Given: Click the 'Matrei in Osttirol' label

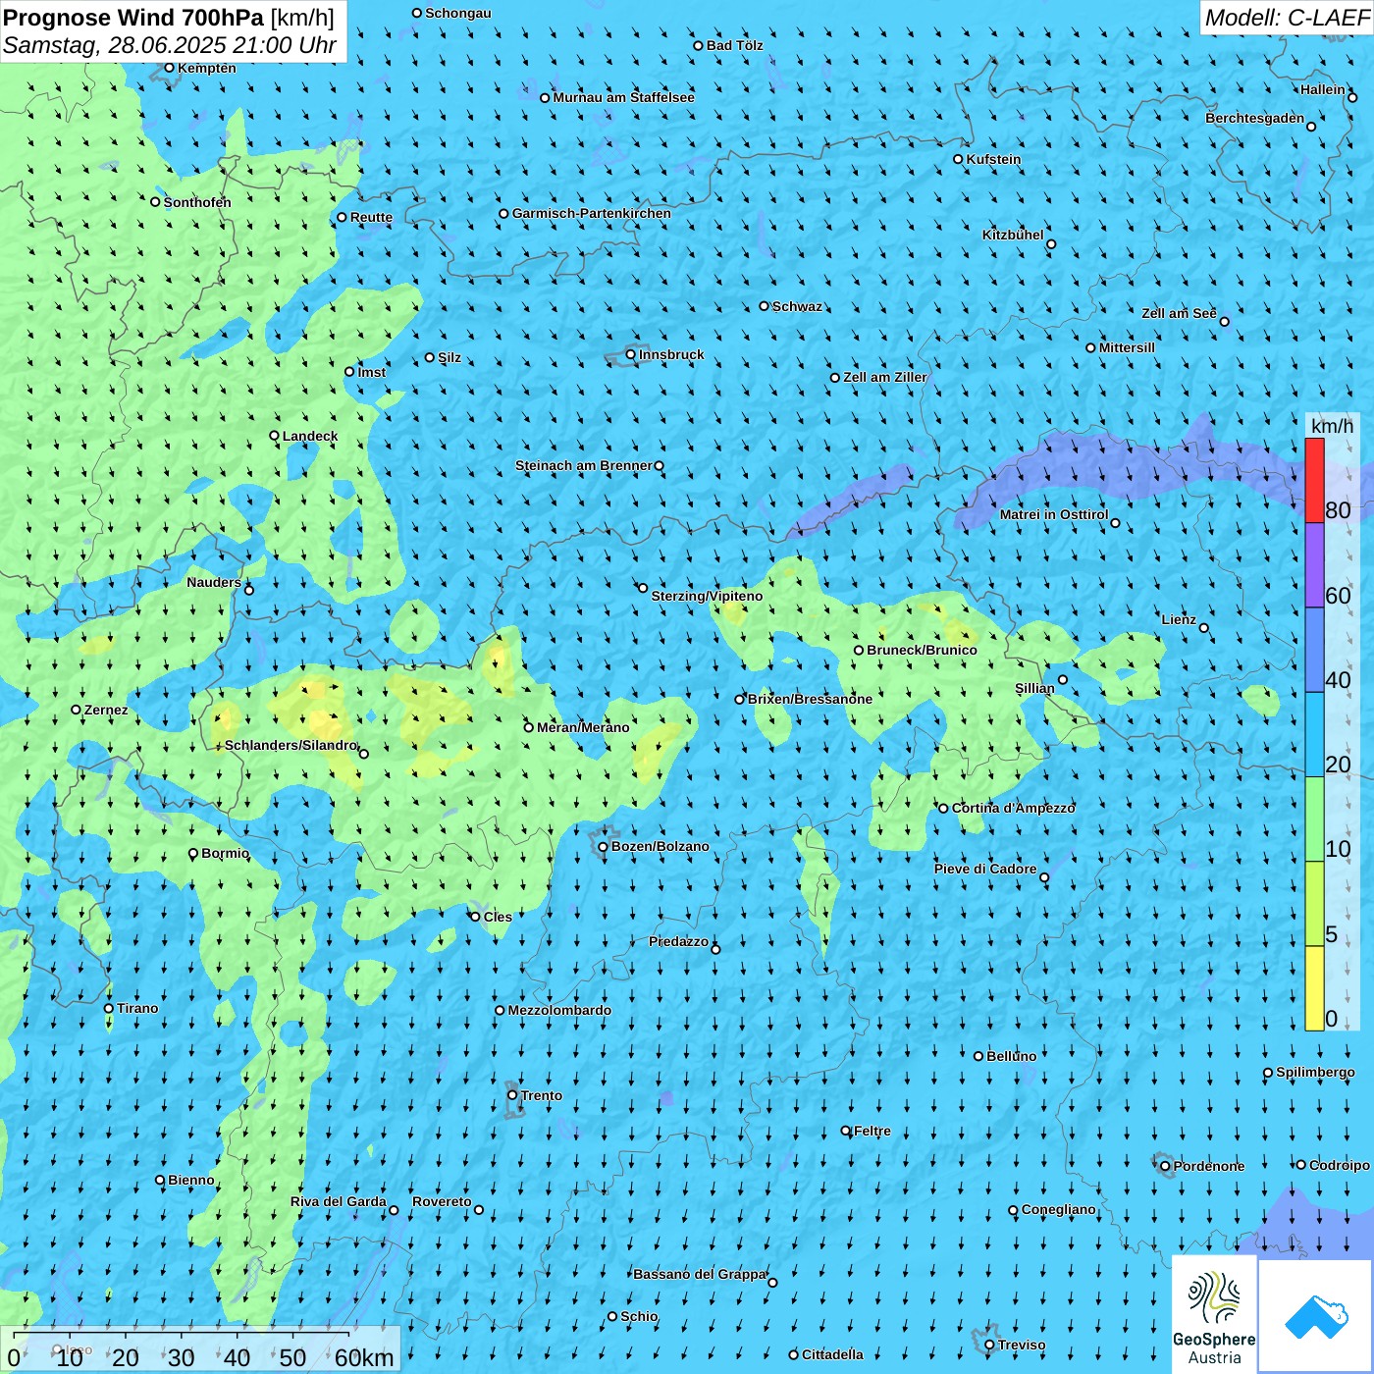Looking at the screenshot, I should 1054,514.
